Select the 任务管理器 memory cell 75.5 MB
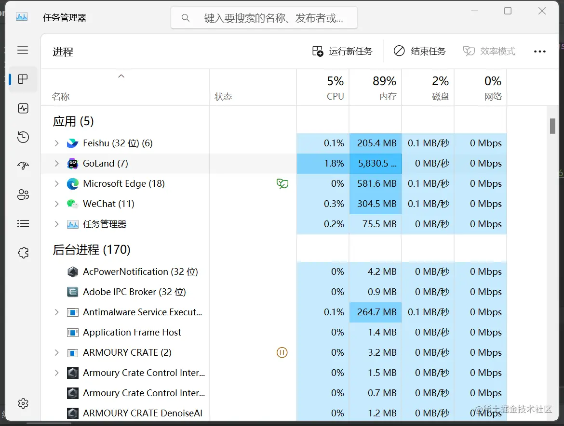 click(376, 224)
